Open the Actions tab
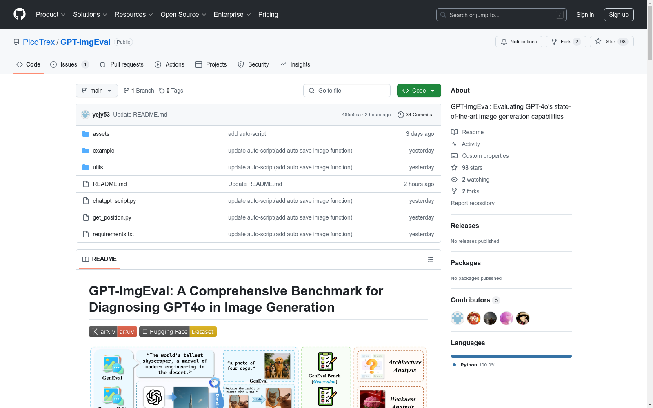653x408 pixels. coord(169,64)
